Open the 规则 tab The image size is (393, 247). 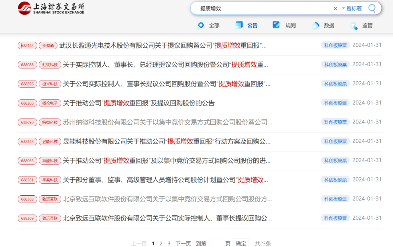tap(285, 26)
